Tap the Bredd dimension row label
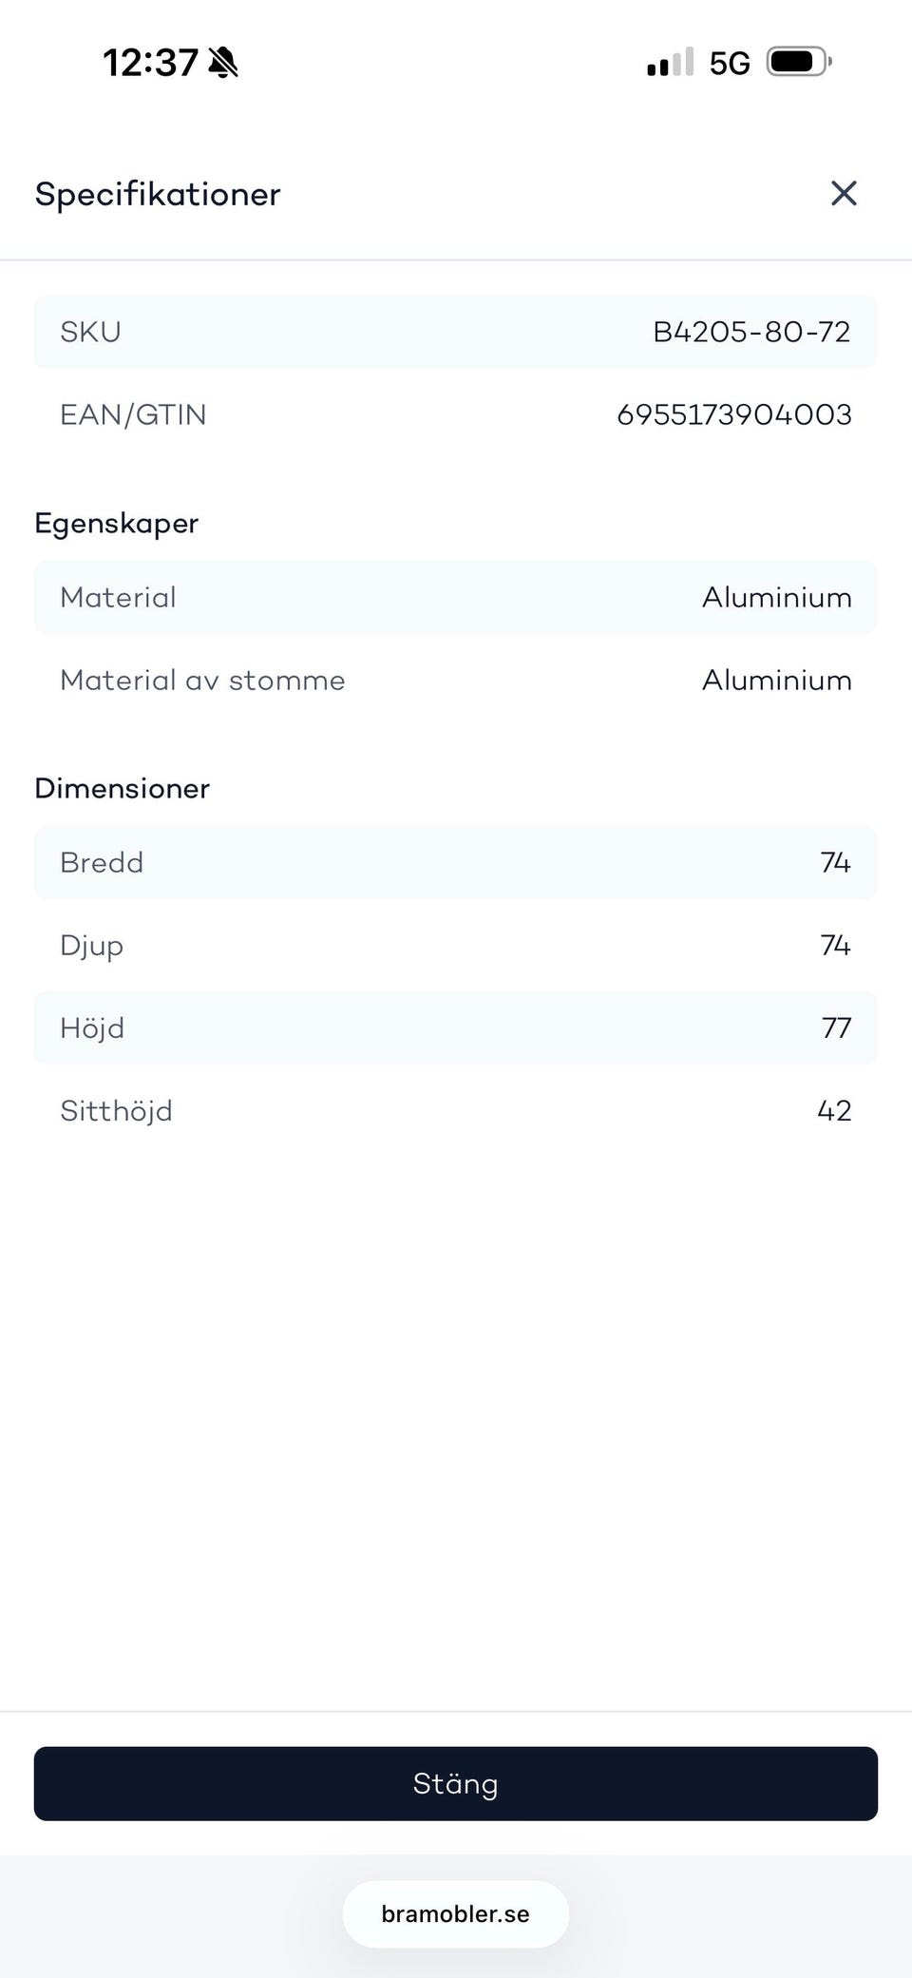This screenshot has width=912, height=1978. tap(102, 862)
